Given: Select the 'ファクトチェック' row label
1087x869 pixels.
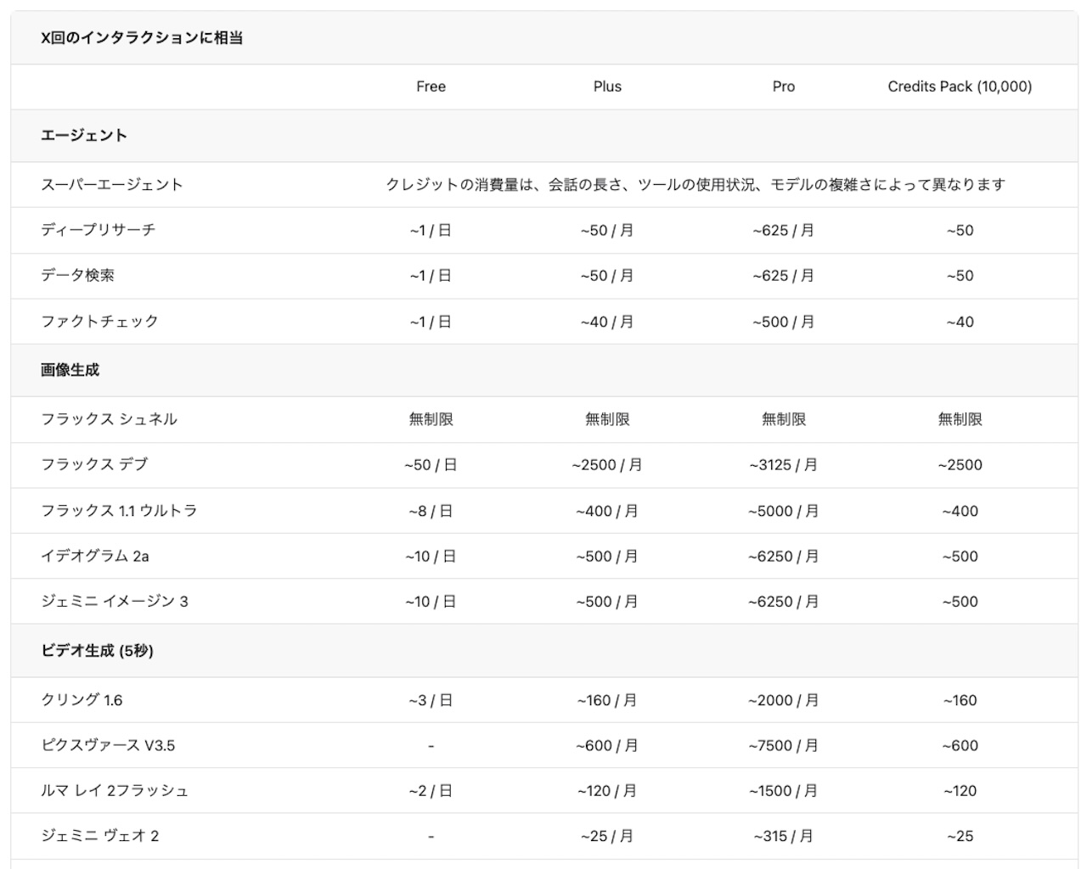Looking at the screenshot, I should point(99,322).
